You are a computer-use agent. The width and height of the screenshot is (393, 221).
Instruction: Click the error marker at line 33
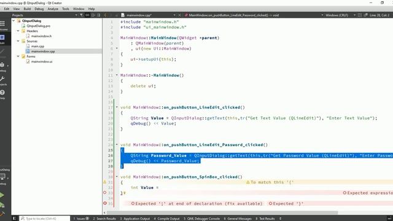(x=105, y=193)
